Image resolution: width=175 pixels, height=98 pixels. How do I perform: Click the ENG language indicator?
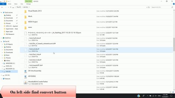pos(159,96)
